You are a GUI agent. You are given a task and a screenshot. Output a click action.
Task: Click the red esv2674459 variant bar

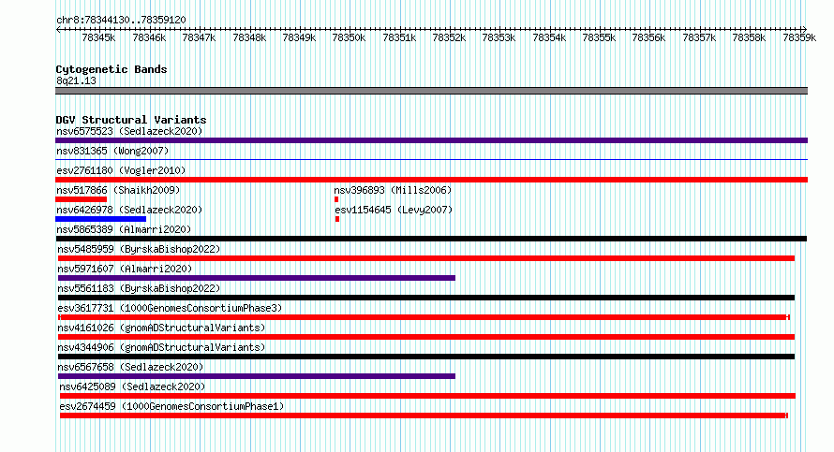click(x=424, y=416)
